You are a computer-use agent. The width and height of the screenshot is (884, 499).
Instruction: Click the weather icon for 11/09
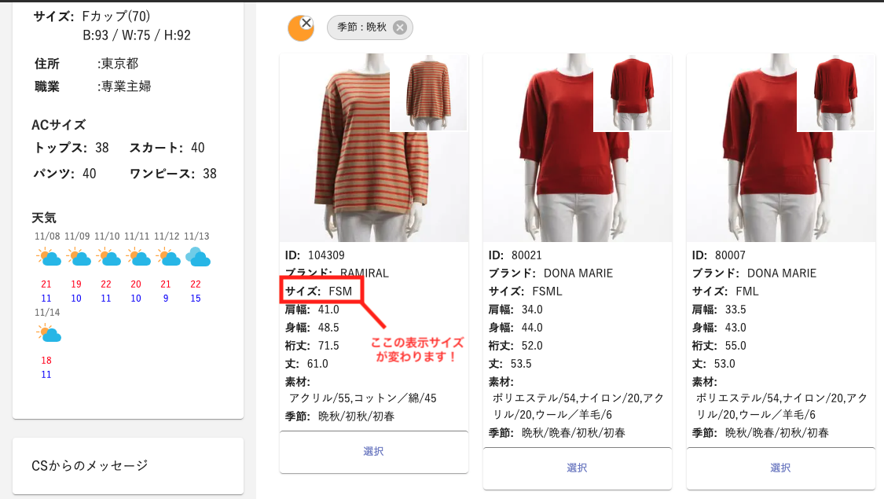coord(79,257)
